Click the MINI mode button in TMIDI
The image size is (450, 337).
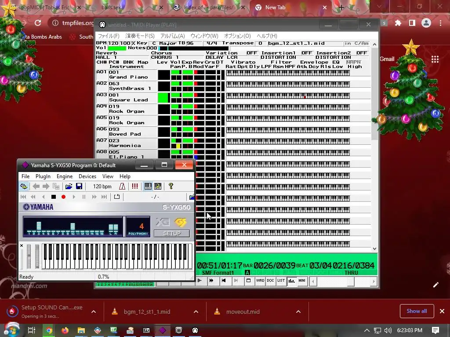pyautogui.click(x=302, y=280)
